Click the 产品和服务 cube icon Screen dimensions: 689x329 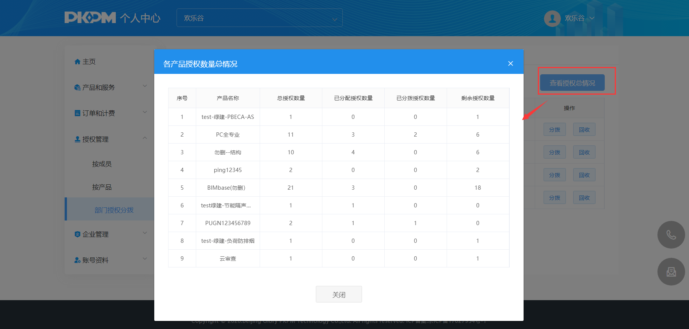tap(77, 88)
